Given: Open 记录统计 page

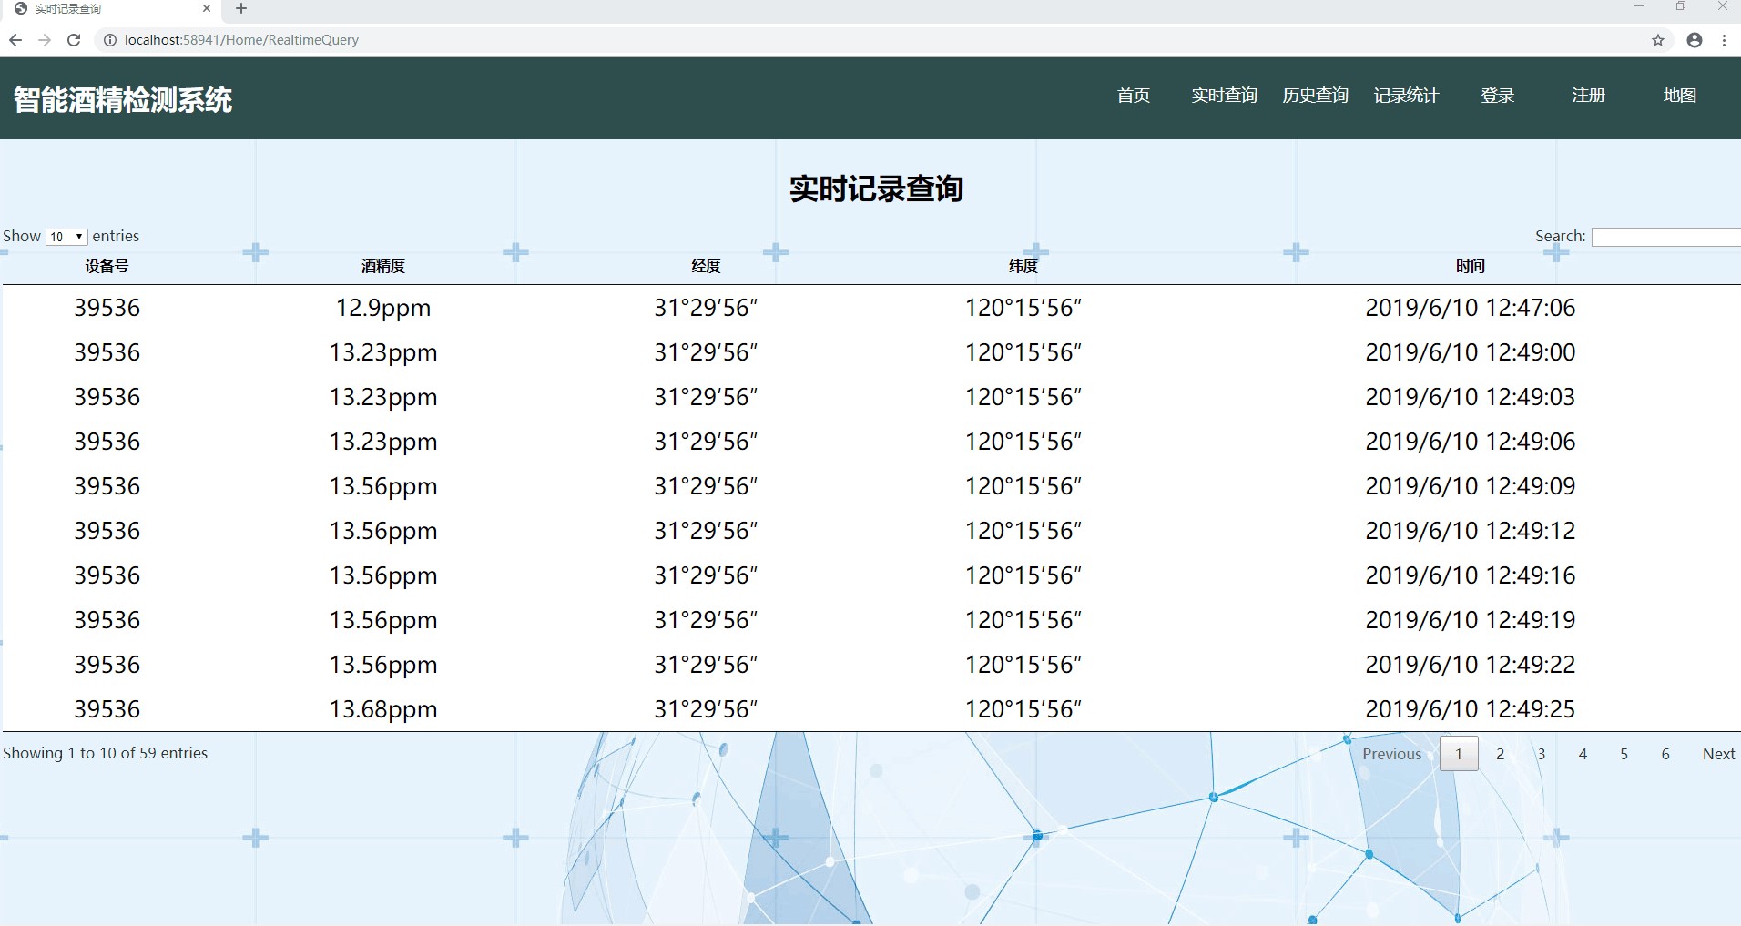Looking at the screenshot, I should [1406, 96].
